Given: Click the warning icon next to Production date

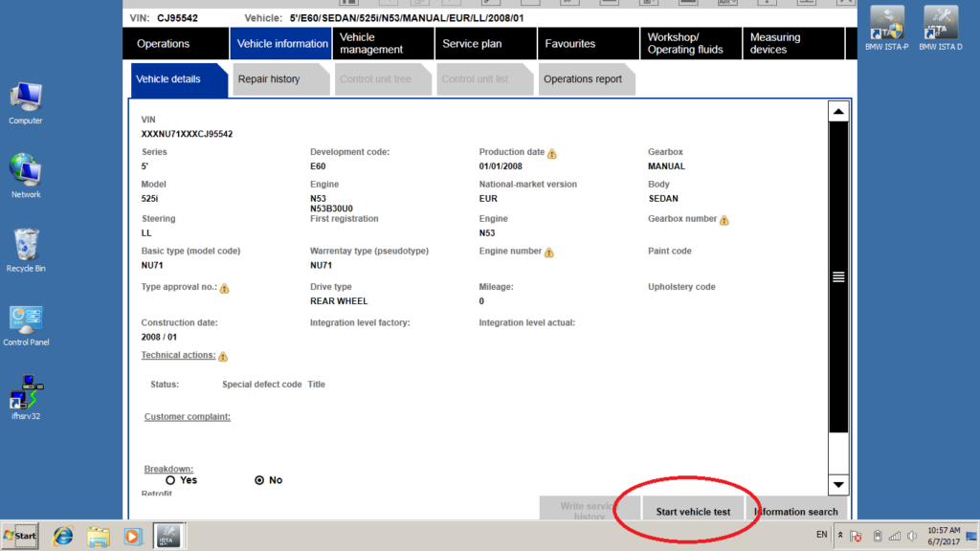Looking at the screenshot, I should tap(552, 153).
